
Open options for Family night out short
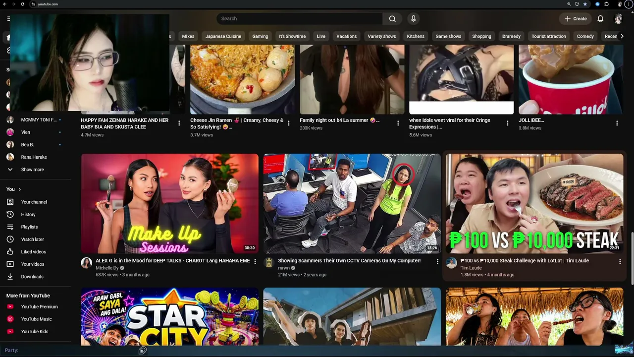click(x=398, y=123)
